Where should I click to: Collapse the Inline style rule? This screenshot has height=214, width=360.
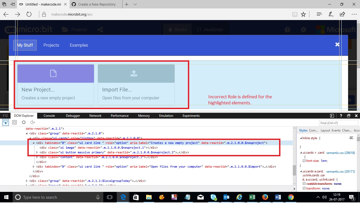click(301, 138)
